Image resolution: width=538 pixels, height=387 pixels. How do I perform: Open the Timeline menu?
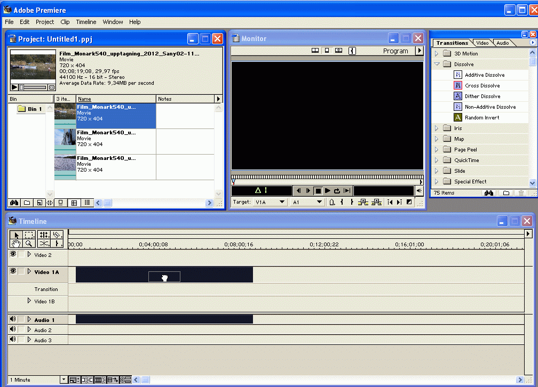click(86, 22)
